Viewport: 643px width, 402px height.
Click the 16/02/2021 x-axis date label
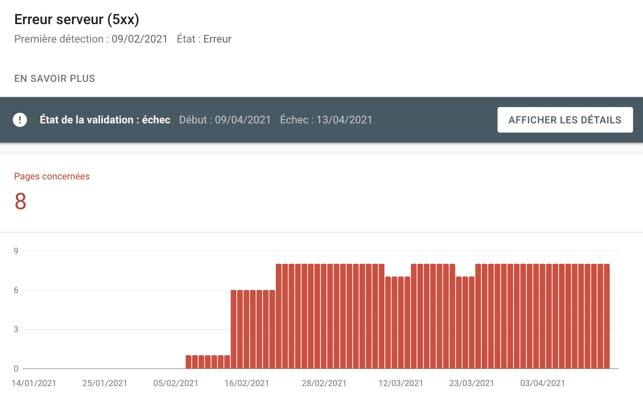click(x=247, y=383)
